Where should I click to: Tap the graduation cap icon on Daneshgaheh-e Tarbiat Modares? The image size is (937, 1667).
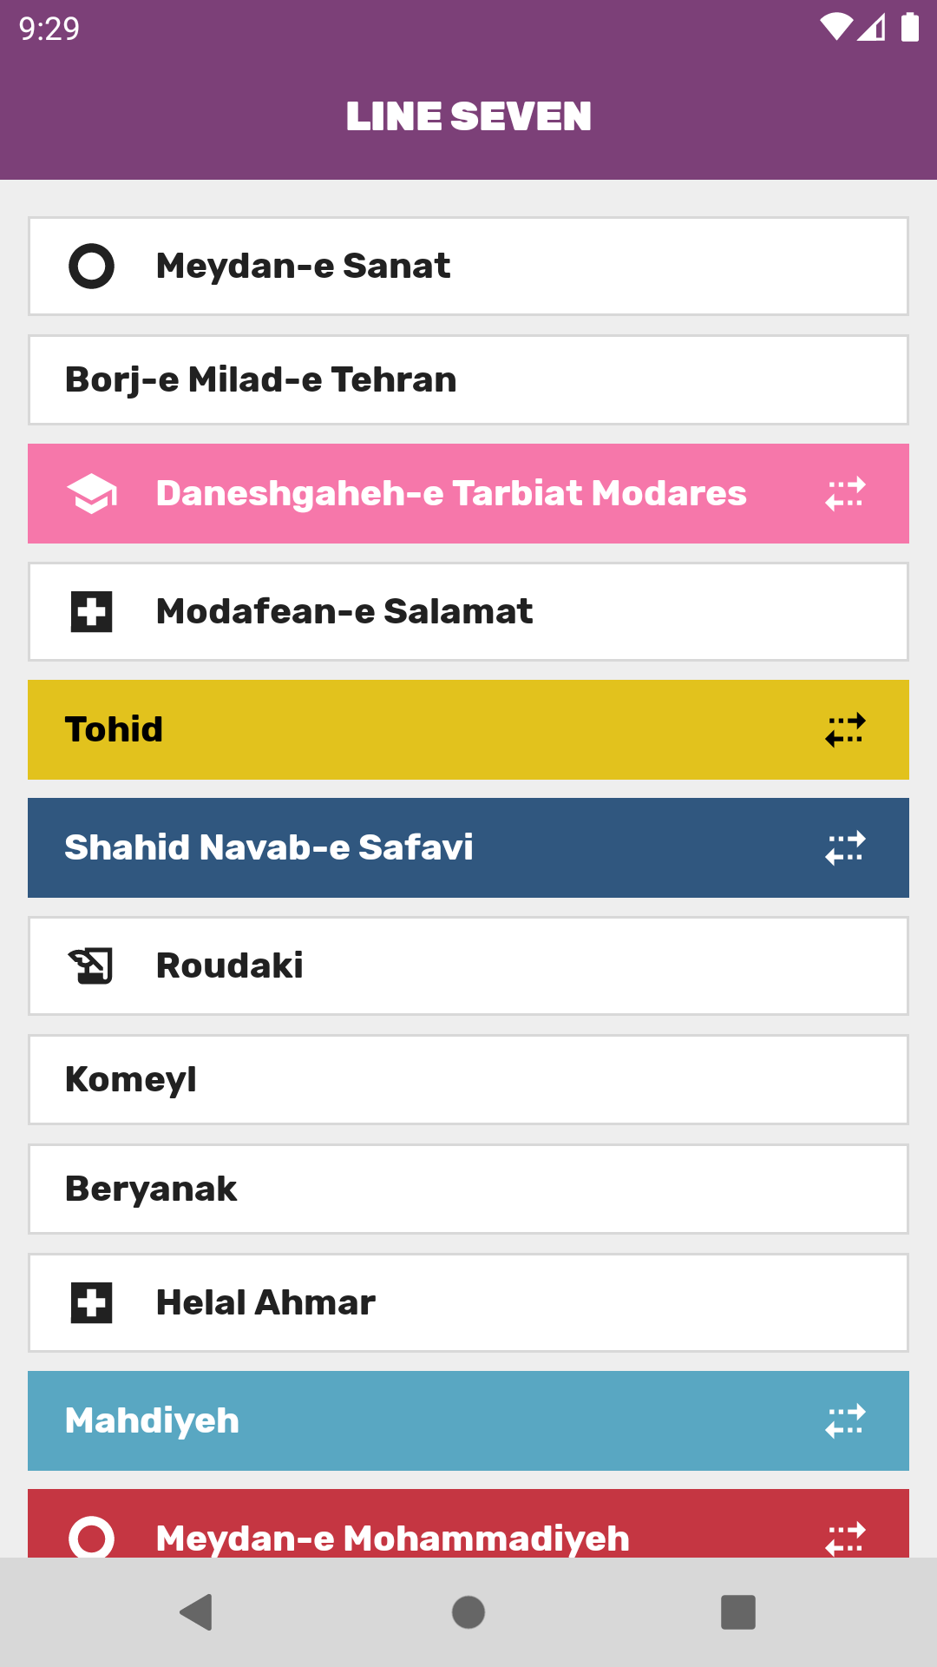tap(92, 494)
